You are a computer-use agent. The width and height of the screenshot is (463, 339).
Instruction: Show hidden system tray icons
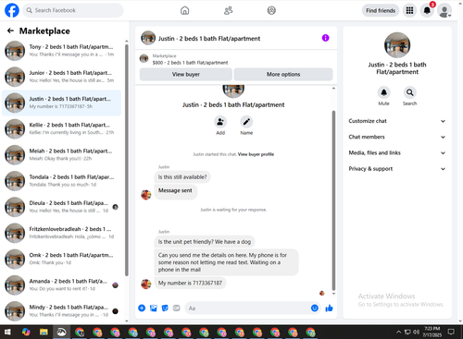pos(398,332)
